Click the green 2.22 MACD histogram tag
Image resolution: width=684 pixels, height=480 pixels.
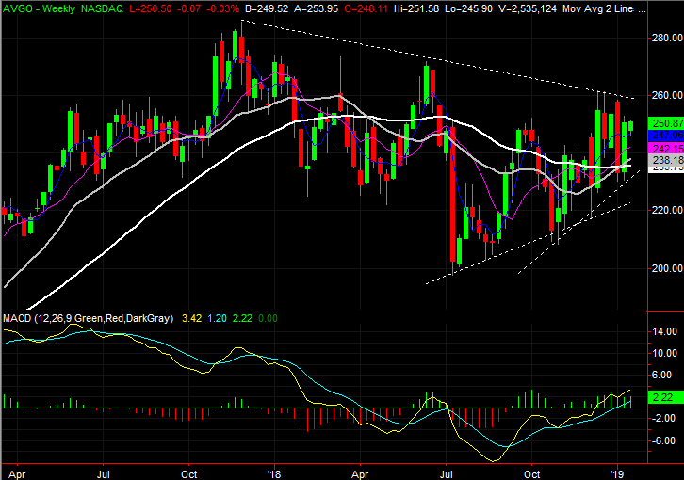(x=664, y=400)
